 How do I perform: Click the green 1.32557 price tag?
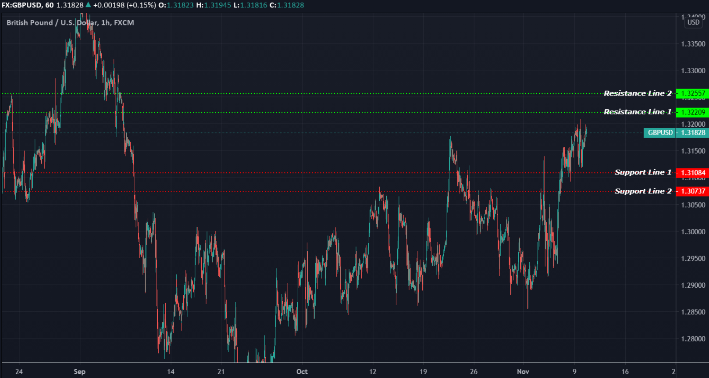click(692, 93)
